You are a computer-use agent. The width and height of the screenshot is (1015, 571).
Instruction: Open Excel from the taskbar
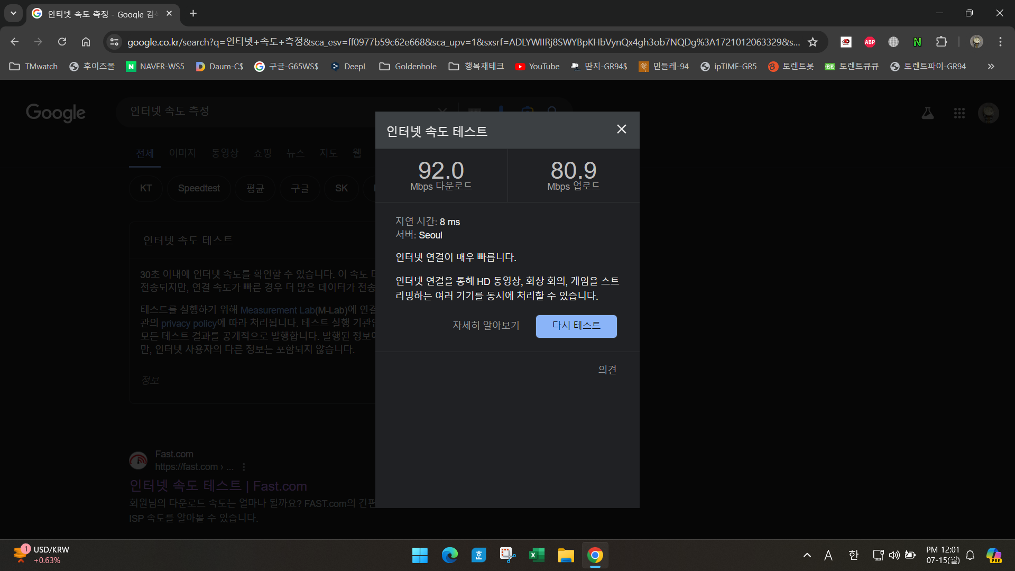click(537, 555)
